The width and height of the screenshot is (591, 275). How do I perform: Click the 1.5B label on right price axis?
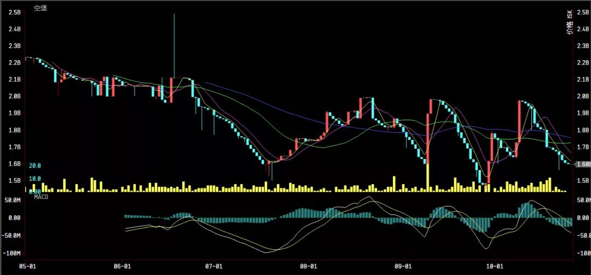[x=582, y=181]
